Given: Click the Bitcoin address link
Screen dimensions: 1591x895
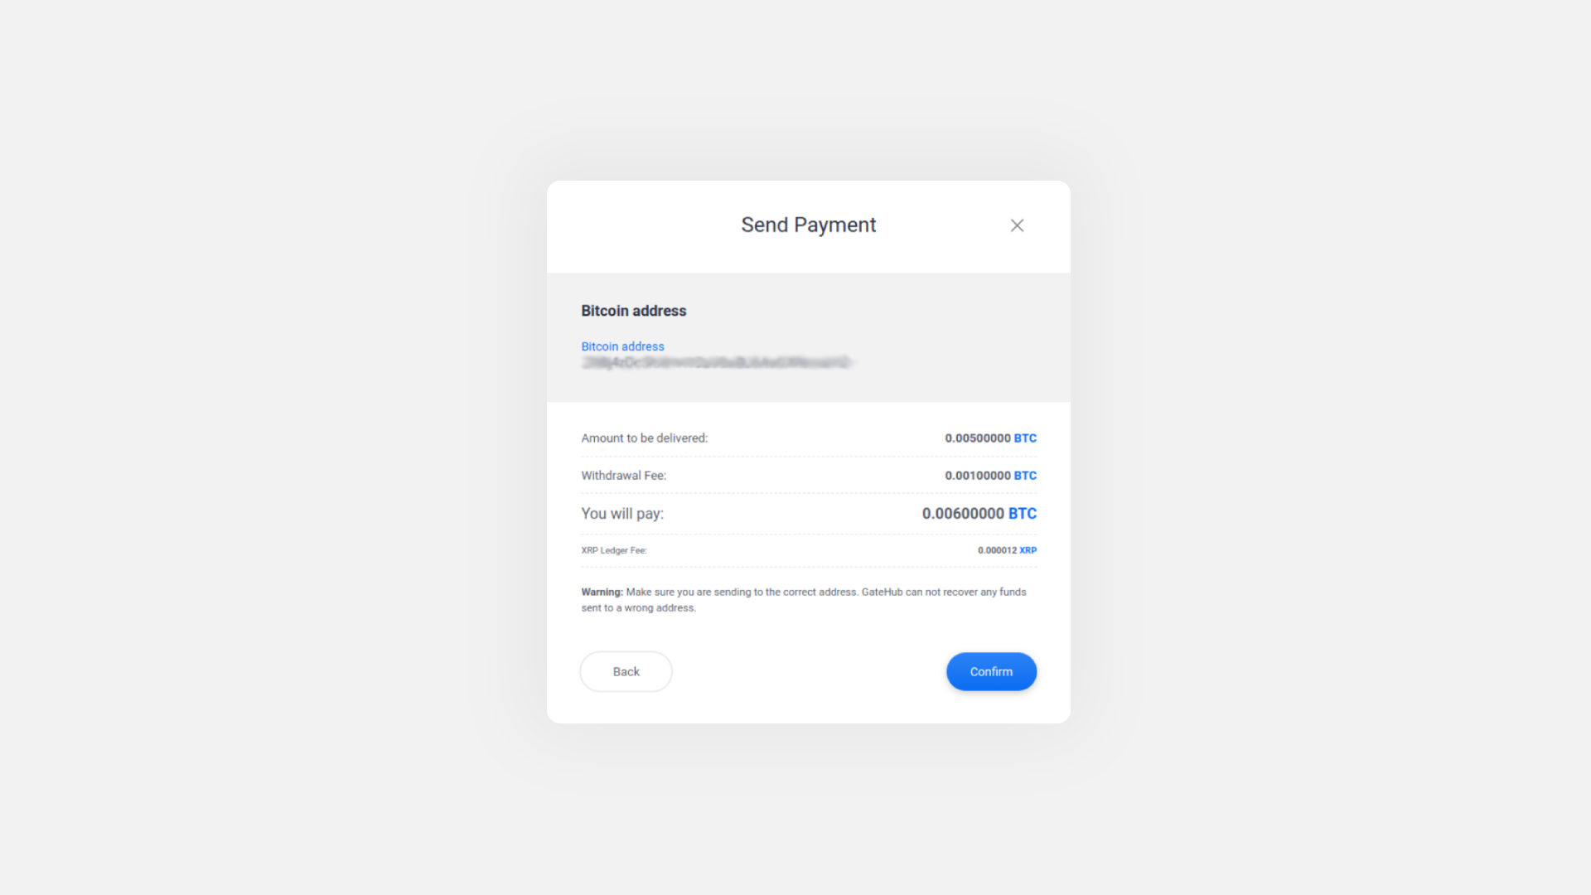Looking at the screenshot, I should [x=623, y=346].
